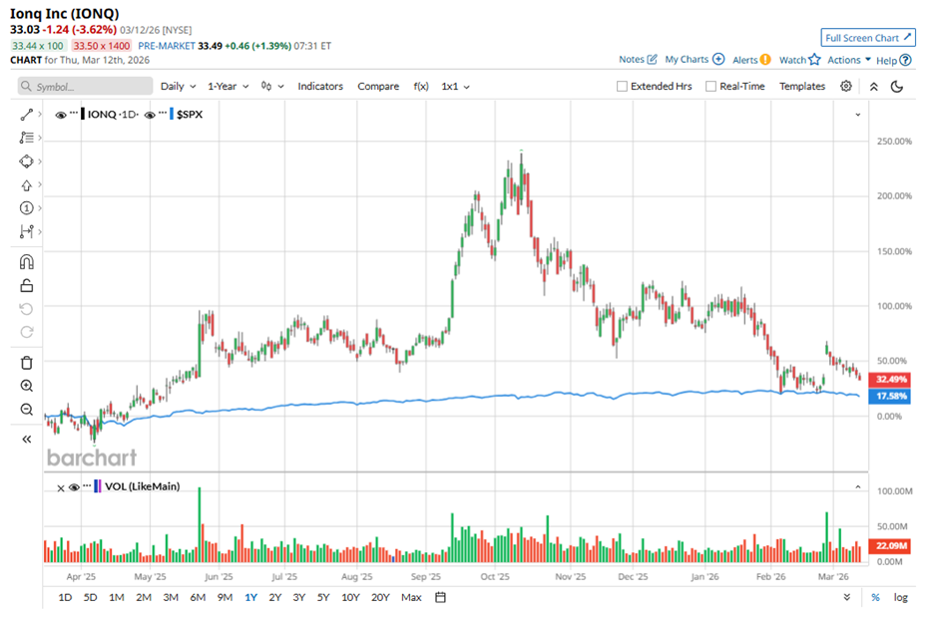The height and width of the screenshot is (622, 938).
Task: Zoom in on the chart
Action: pyautogui.click(x=27, y=386)
